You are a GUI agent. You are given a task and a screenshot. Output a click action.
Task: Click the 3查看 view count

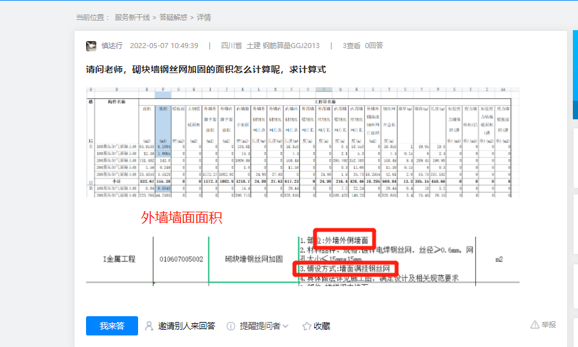pyautogui.click(x=351, y=46)
